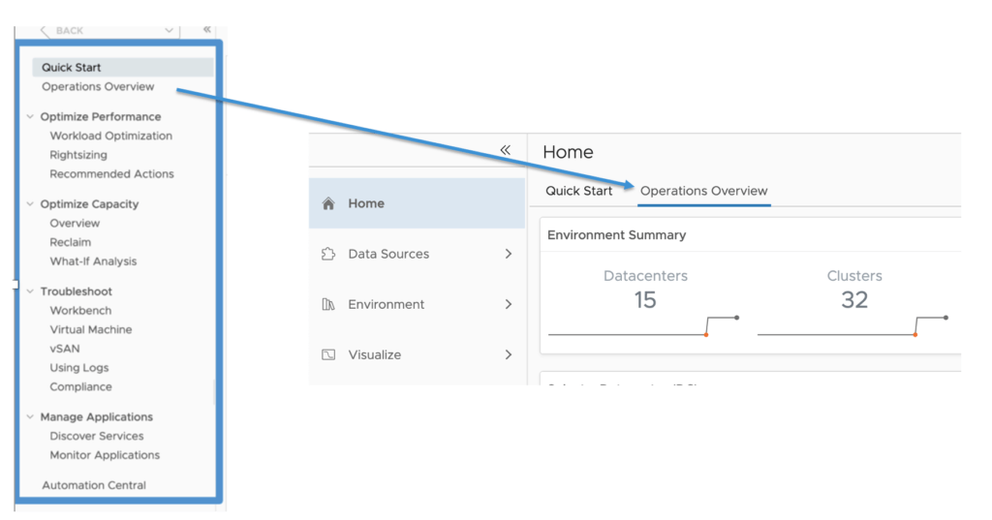Viewport: 992px width, 520px height.
Task: Click the BACK arrow in old sidebar
Action: point(45,31)
